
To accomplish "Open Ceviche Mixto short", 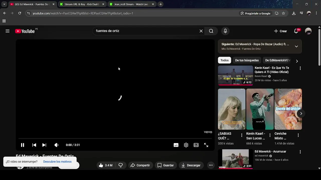I will pos(288,109).
